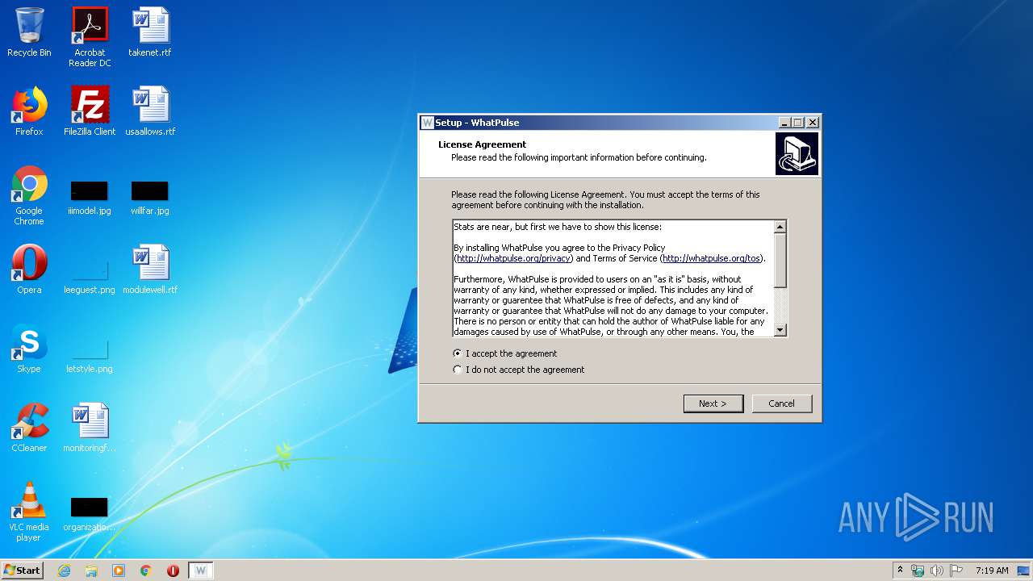The height and width of the screenshot is (581, 1033).
Task: Click the volume speaker tray icon
Action: tap(937, 571)
